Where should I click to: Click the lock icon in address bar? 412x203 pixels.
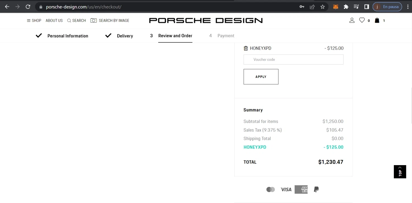(41, 7)
